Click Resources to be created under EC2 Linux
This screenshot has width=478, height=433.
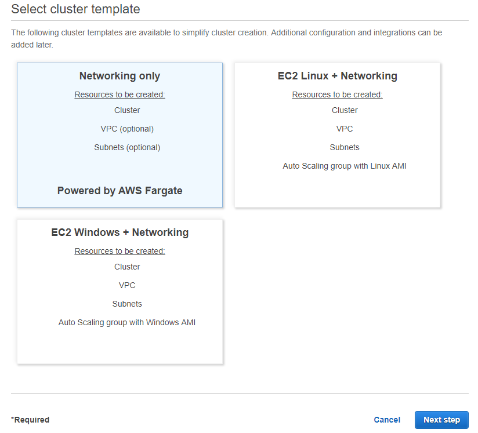337,94
